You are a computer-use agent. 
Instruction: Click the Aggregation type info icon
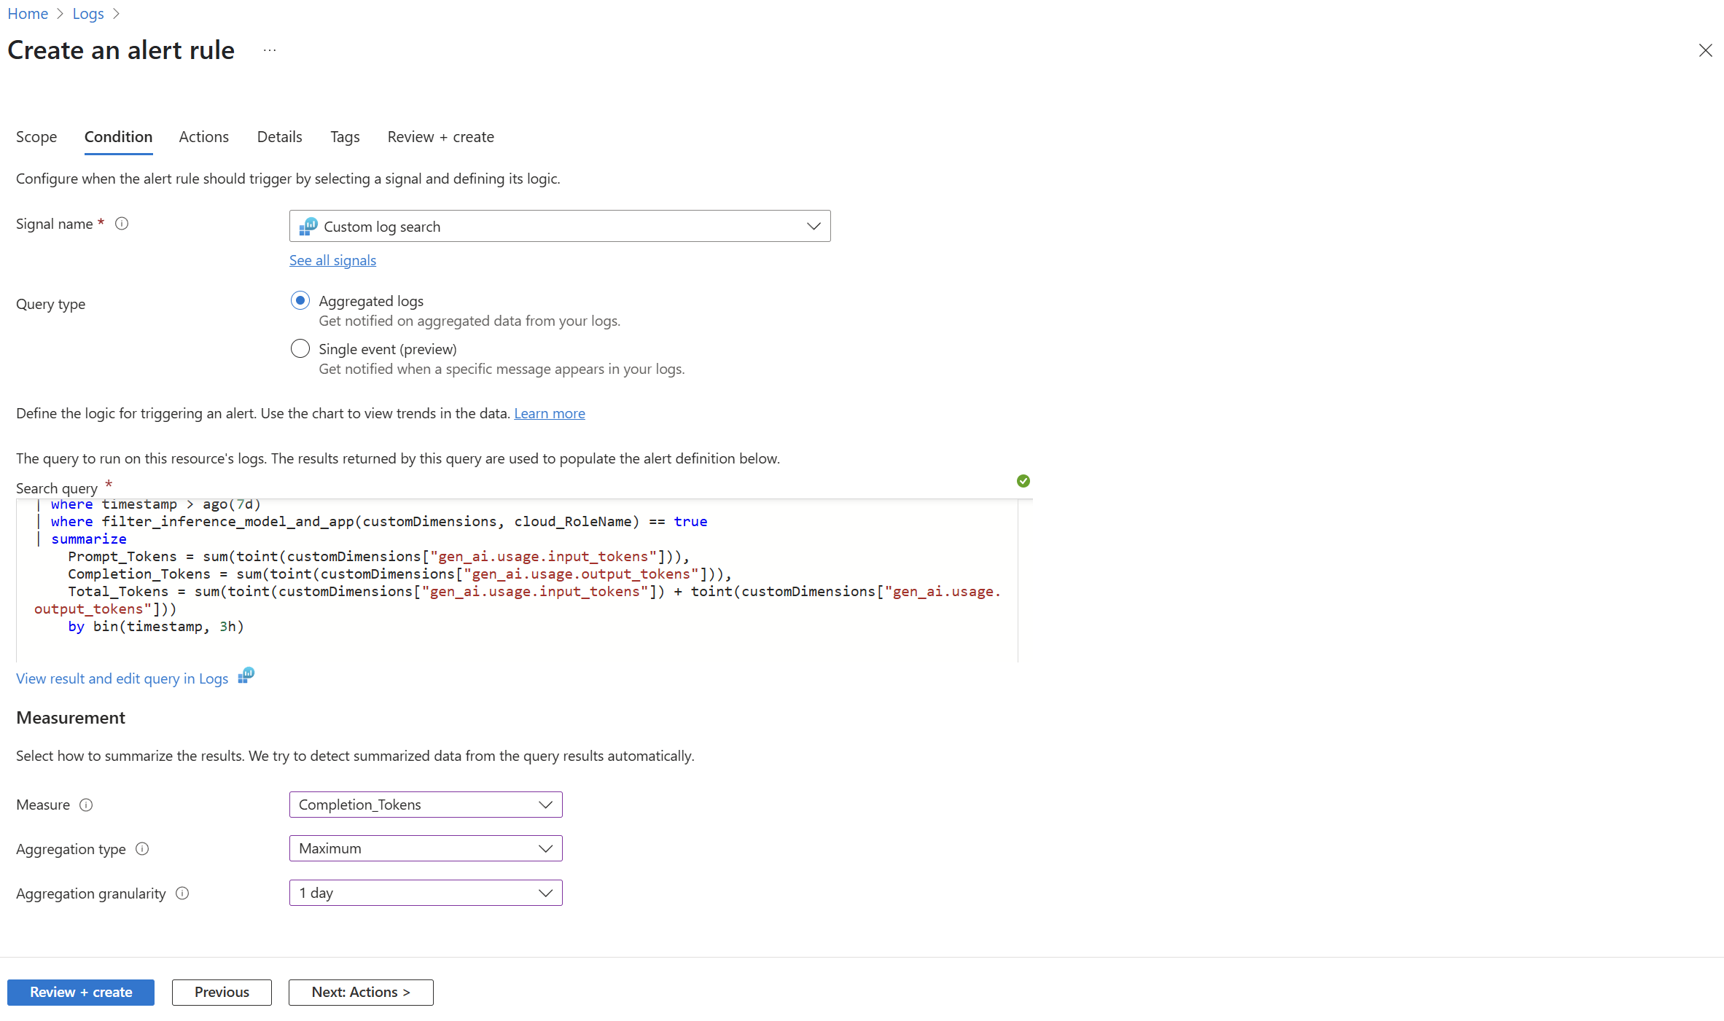(x=142, y=849)
